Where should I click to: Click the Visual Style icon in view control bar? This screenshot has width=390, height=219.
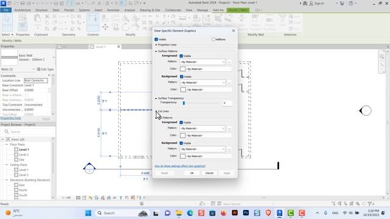[x=84, y=198]
